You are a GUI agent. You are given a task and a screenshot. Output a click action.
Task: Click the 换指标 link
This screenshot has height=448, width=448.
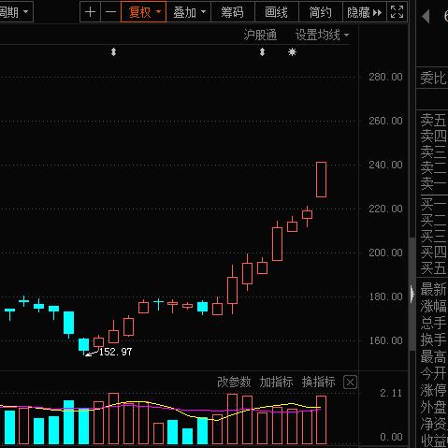[318, 382]
